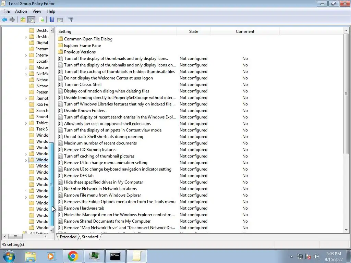Go up one level in the tree
The width and height of the screenshot is (351, 263).
(23, 20)
